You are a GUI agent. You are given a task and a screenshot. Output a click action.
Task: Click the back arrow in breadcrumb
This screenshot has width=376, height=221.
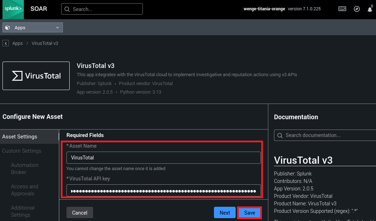pyautogui.click(x=6, y=43)
